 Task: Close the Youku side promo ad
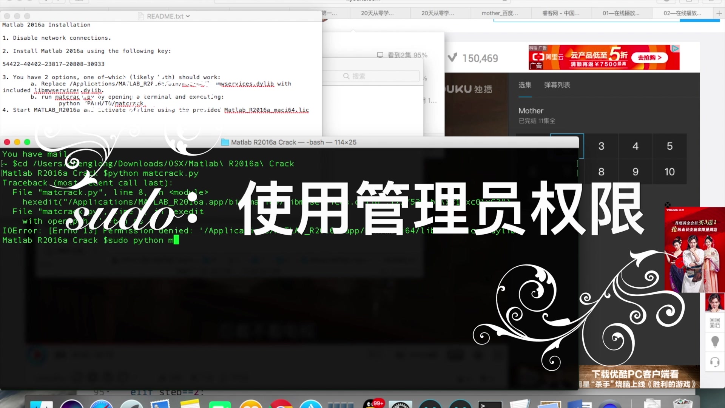click(668, 204)
